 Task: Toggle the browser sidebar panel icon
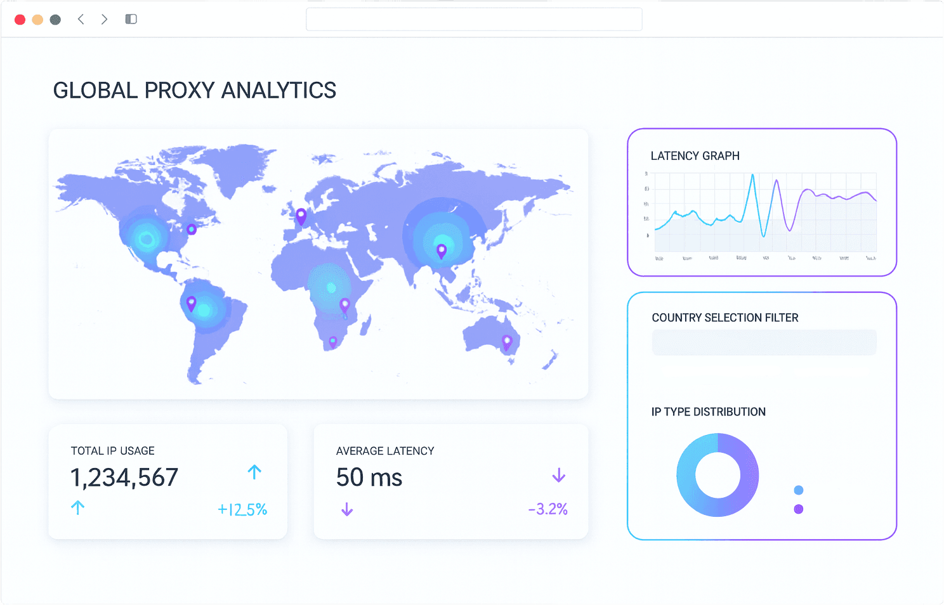click(131, 19)
